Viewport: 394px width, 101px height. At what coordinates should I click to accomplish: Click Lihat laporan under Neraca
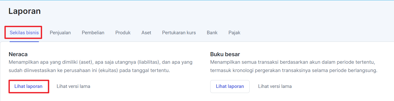pos(28,86)
